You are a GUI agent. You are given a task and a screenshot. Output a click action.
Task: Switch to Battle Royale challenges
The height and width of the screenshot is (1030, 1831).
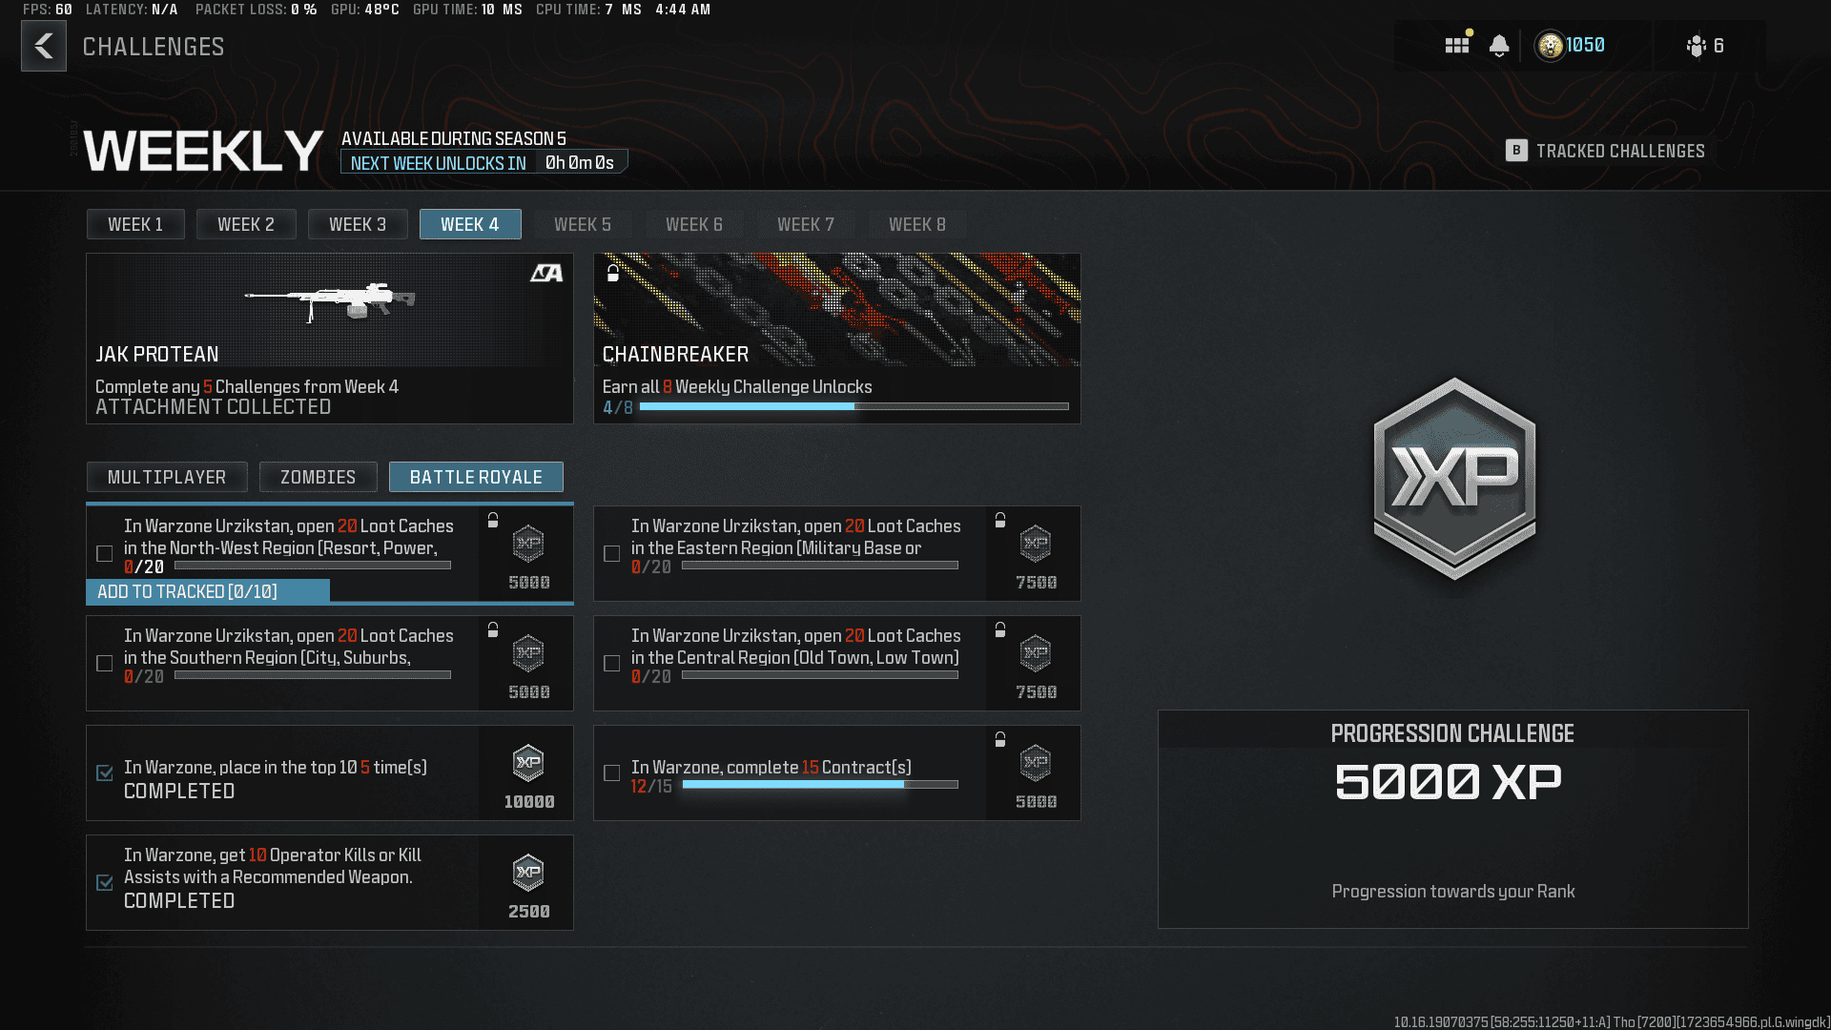tap(476, 477)
